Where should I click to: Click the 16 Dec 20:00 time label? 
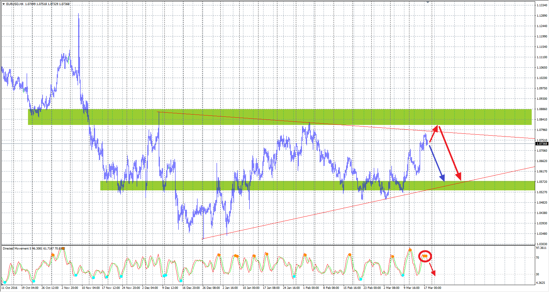point(191,288)
